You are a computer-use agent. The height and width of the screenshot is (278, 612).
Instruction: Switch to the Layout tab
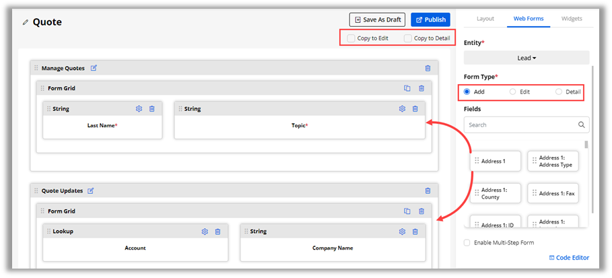[x=485, y=19]
